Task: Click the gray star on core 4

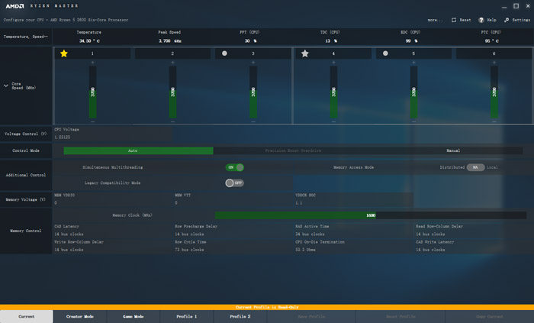Action: 305,53
